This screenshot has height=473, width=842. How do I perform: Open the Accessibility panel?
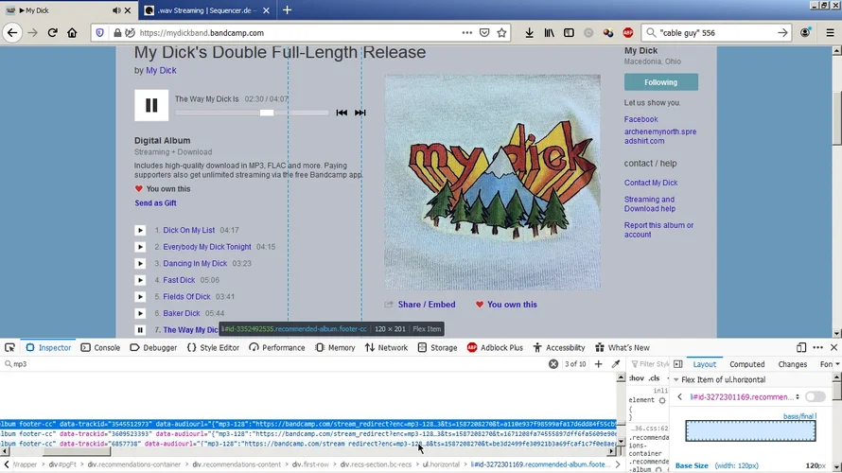tap(559, 348)
